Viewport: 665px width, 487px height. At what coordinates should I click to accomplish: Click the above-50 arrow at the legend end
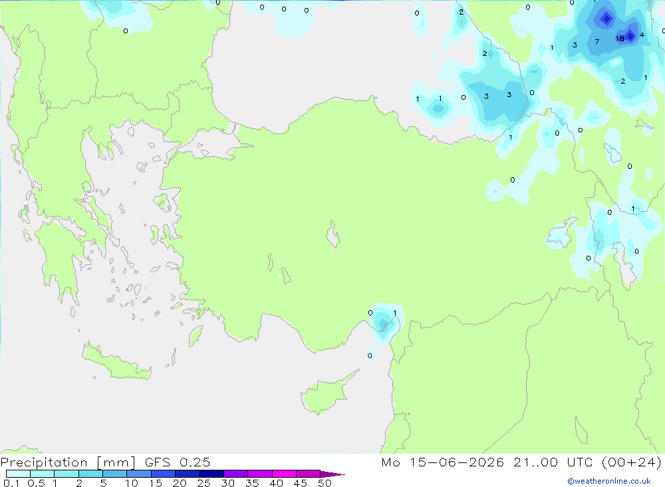(x=332, y=474)
